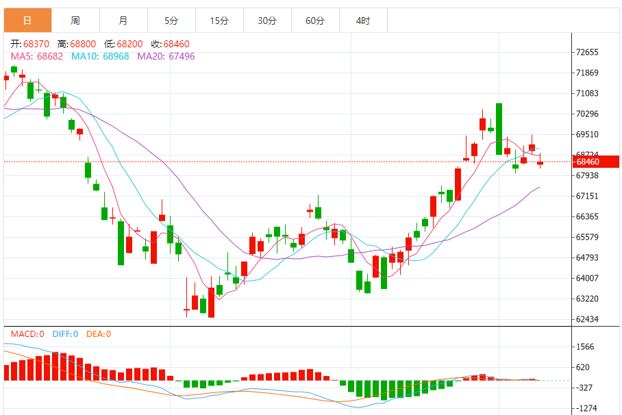The width and height of the screenshot is (622, 415).
Task: Click the -327 MACD axis label
Action: (x=584, y=388)
